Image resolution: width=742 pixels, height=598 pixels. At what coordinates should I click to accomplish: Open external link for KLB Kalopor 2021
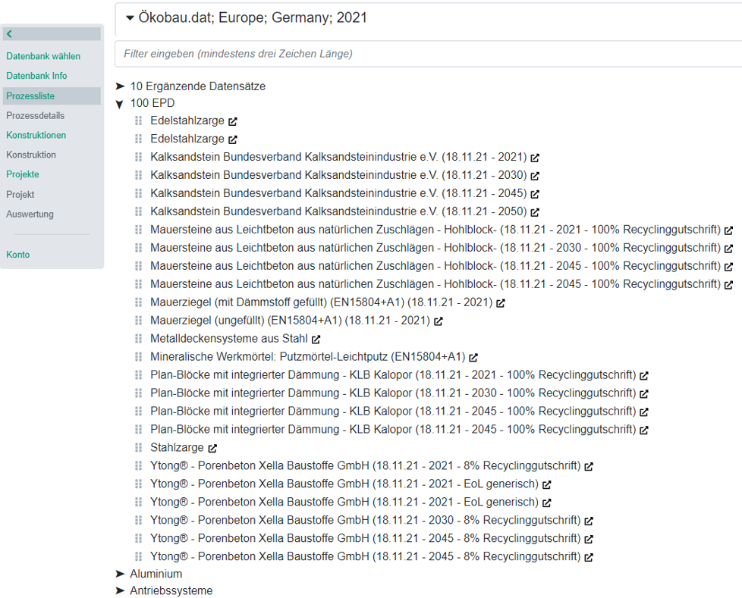(644, 375)
